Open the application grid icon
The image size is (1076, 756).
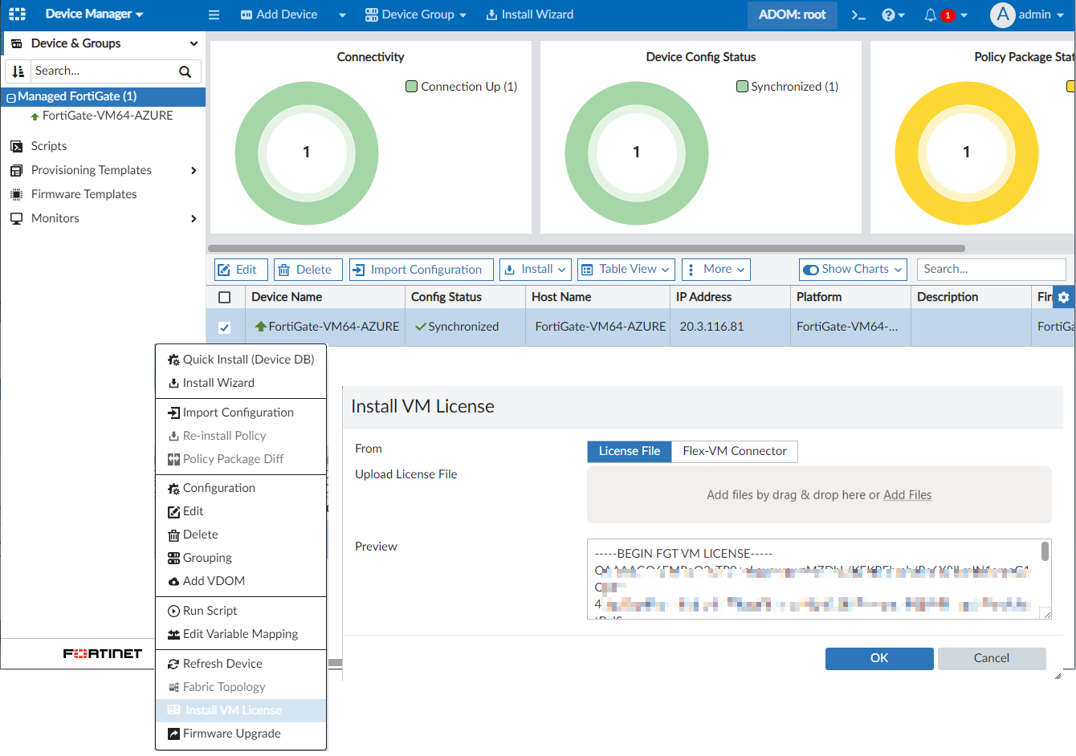(17, 14)
